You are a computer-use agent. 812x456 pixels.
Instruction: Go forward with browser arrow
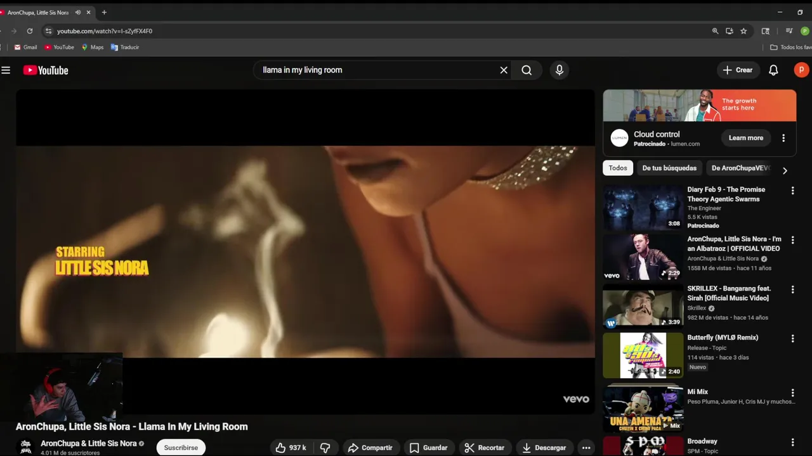click(x=13, y=31)
